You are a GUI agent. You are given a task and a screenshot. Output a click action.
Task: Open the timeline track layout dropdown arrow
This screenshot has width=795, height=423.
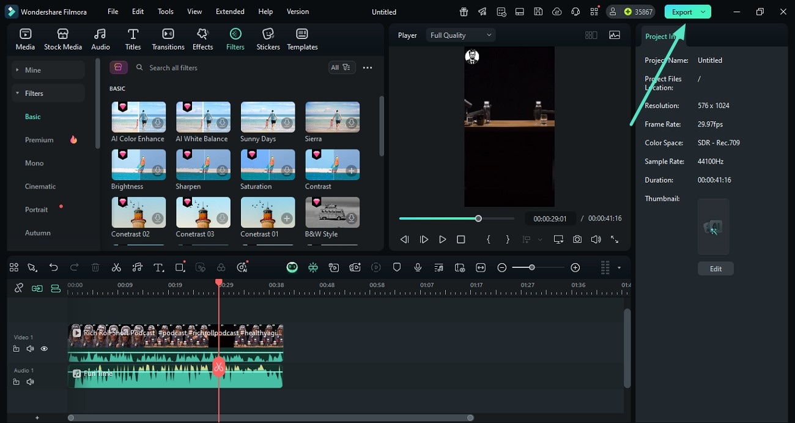[619, 267]
